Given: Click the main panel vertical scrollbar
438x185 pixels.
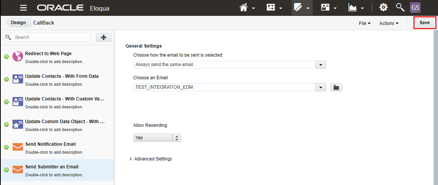Looking at the screenshot, I should [435, 108].
